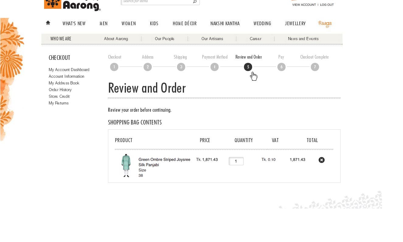403x242 pixels.
Task: Click the Aarong logo
Action: click(72, 5)
